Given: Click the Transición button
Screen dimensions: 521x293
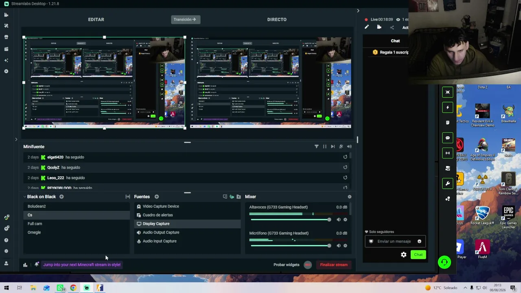Looking at the screenshot, I should pos(185,20).
